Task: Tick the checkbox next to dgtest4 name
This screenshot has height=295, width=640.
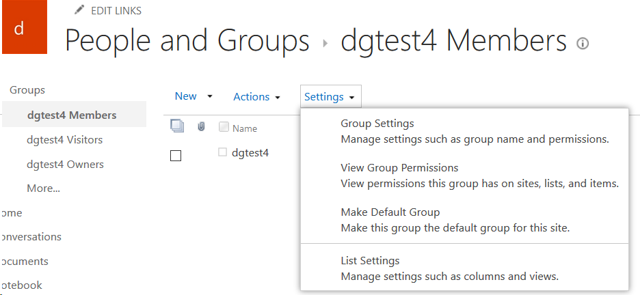Action: tap(222, 152)
